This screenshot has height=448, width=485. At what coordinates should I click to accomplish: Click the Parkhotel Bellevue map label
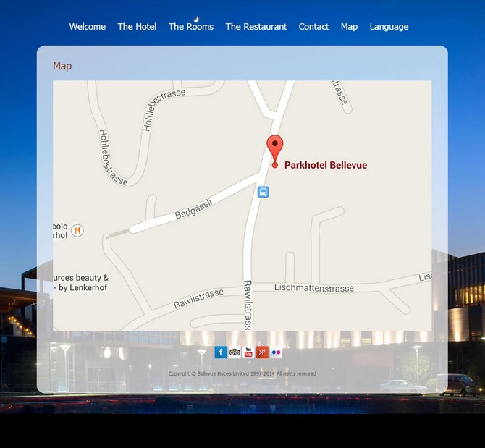pos(325,165)
